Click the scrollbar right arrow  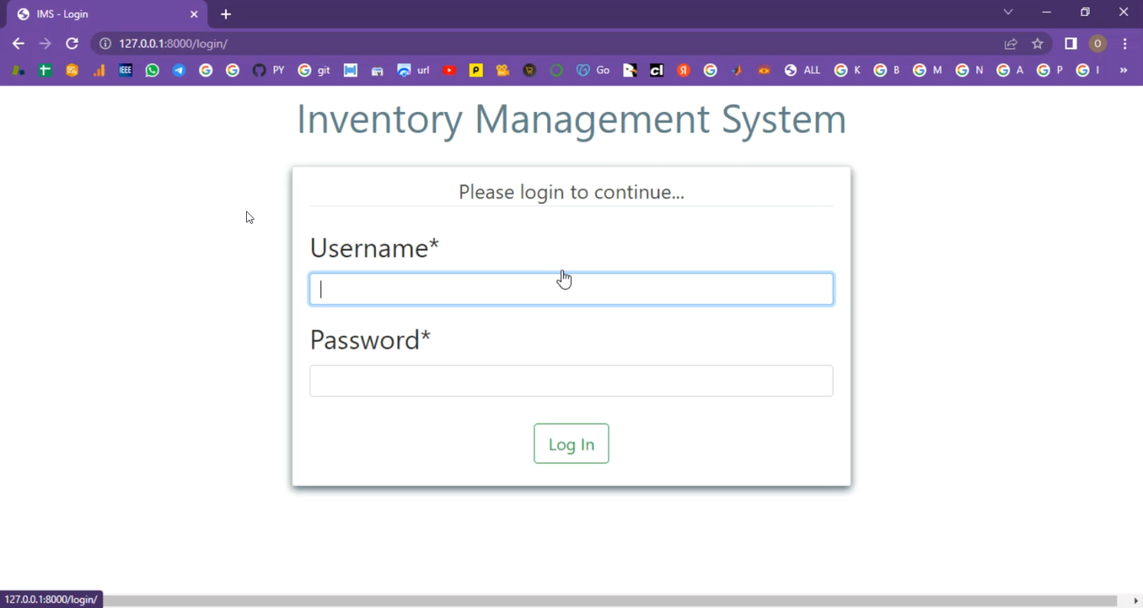(1136, 601)
